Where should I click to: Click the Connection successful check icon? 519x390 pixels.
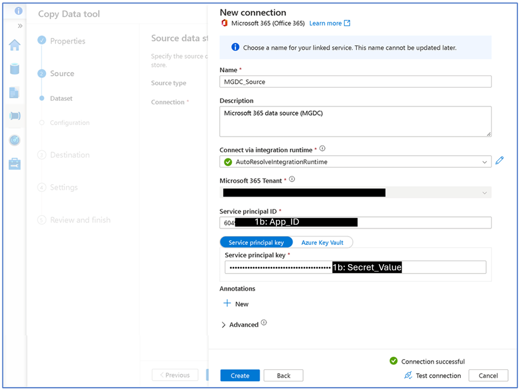coord(394,361)
